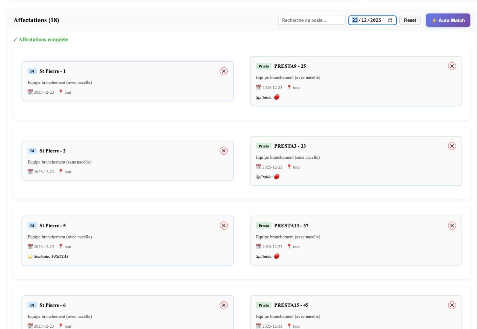This screenshot has width=477, height=329.
Task: Click the Auto Match button
Action: (448, 20)
